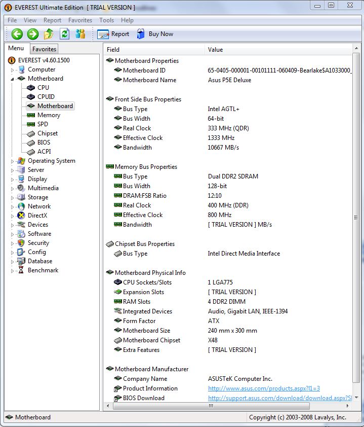
Task: Click the Front Side Bus Properties header
Action: [148, 99]
